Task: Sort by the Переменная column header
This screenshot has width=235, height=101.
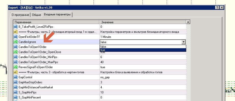Action: pyautogui.click(x=56, y=22)
